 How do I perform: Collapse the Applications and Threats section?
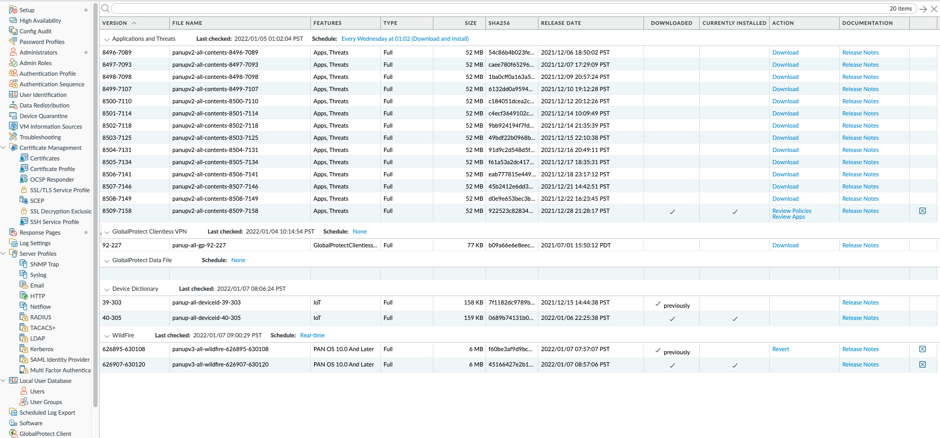click(107, 39)
